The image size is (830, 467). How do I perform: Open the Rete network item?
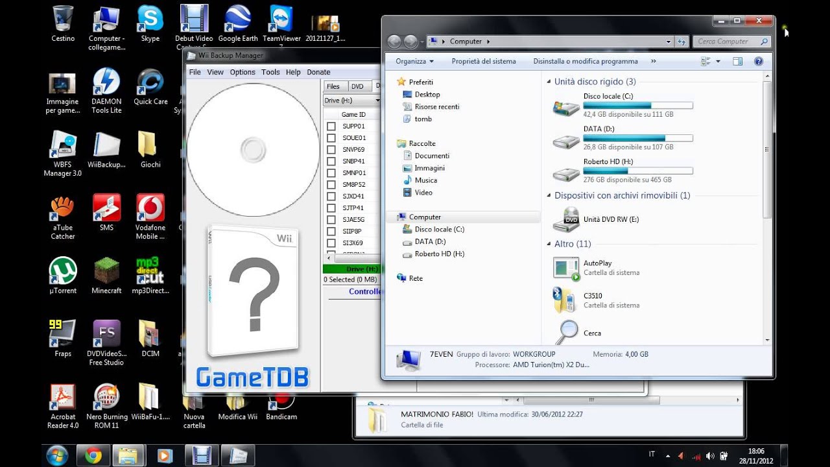410,278
